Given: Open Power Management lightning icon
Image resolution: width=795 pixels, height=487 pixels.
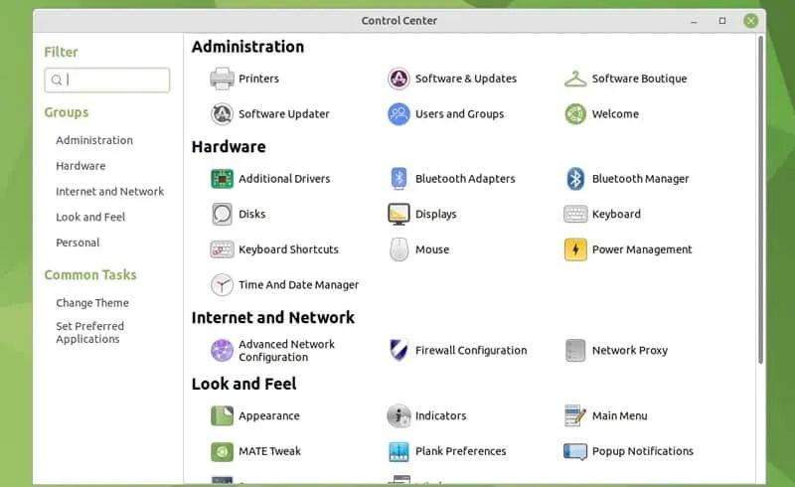Looking at the screenshot, I should 575,249.
